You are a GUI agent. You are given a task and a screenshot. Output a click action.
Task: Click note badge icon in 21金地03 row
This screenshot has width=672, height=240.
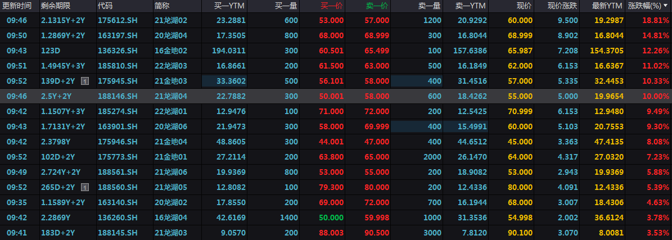[85, 81]
